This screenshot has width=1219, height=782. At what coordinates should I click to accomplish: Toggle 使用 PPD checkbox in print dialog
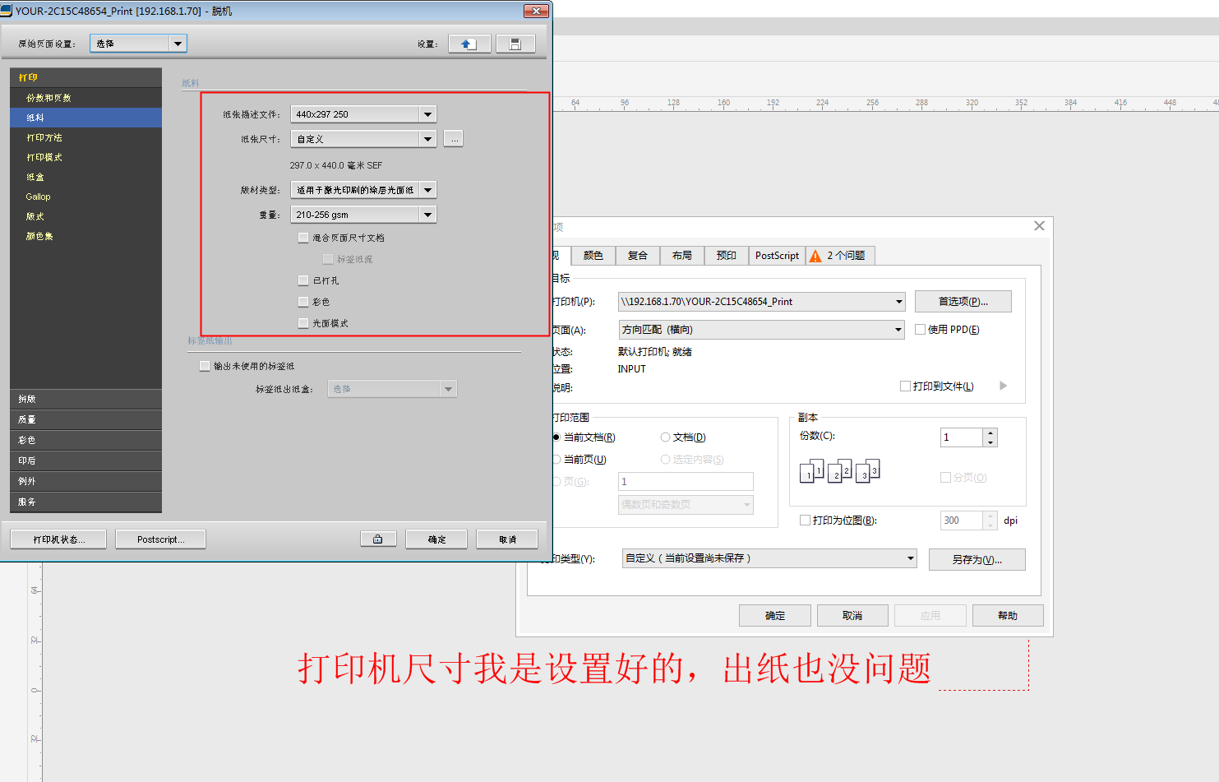pos(921,330)
